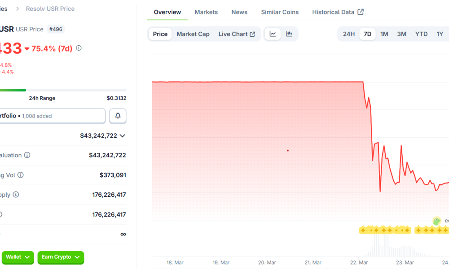Expand the $43,242,722 market cap chevron
This screenshot has width=449, height=269.
(x=123, y=135)
